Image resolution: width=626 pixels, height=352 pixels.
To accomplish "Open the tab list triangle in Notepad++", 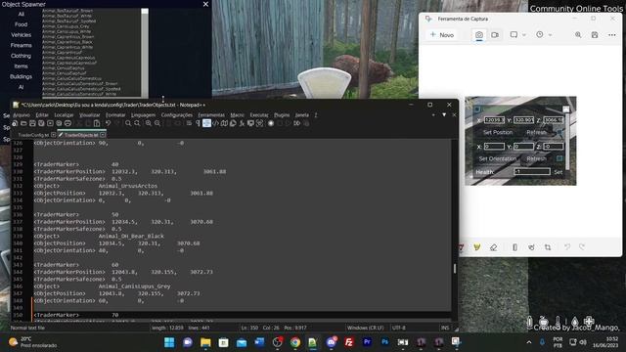I will coord(444,115).
